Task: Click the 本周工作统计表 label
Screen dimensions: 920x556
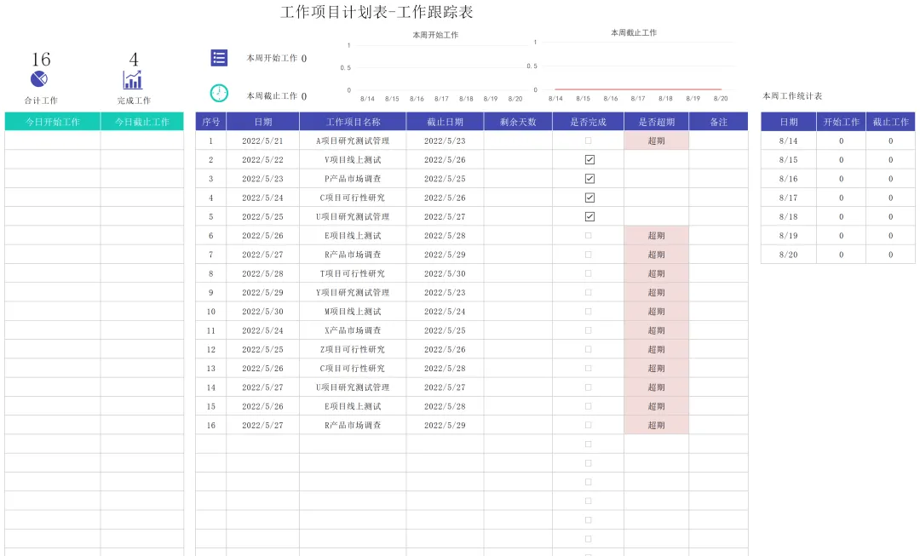Action: coord(792,95)
